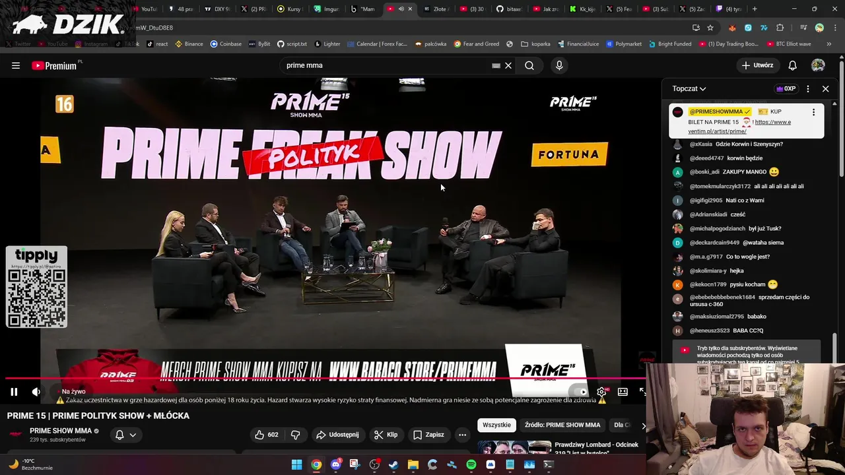The image size is (845, 475).
Task: Open File Explorer from the taskbar
Action: click(413, 464)
